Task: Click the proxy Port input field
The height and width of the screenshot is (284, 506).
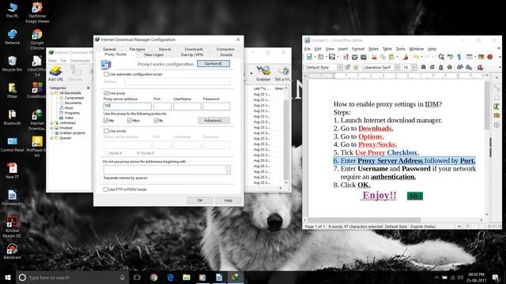Action: (x=162, y=106)
